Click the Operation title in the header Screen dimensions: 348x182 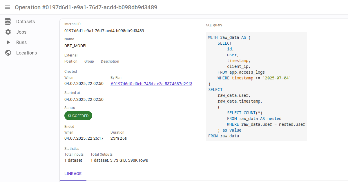click(x=86, y=7)
